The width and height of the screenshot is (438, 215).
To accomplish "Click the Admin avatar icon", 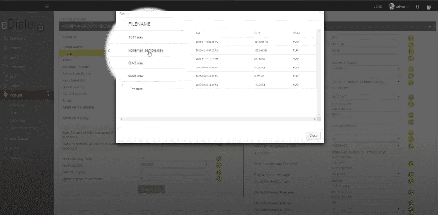I will point(392,7).
